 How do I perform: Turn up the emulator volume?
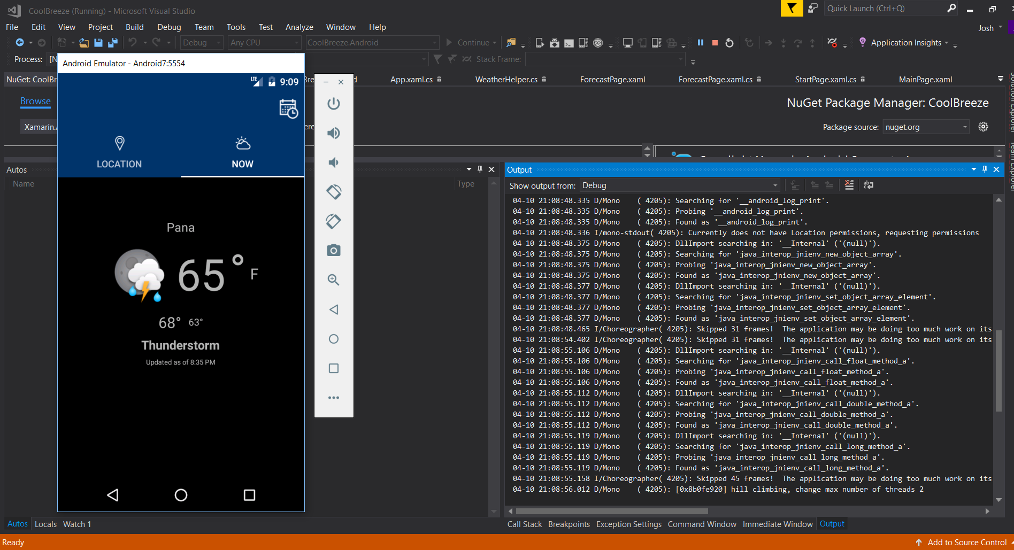[333, 133]
